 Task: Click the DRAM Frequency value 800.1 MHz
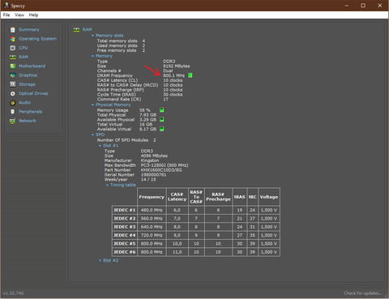tap(173, 75)
